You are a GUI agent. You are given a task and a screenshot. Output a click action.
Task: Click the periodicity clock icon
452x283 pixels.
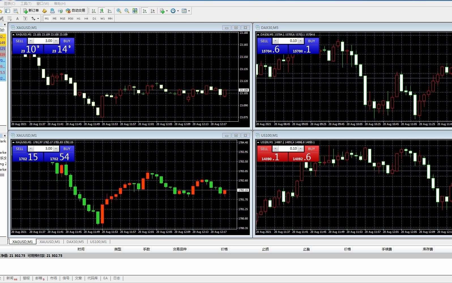tap(173, 11)
